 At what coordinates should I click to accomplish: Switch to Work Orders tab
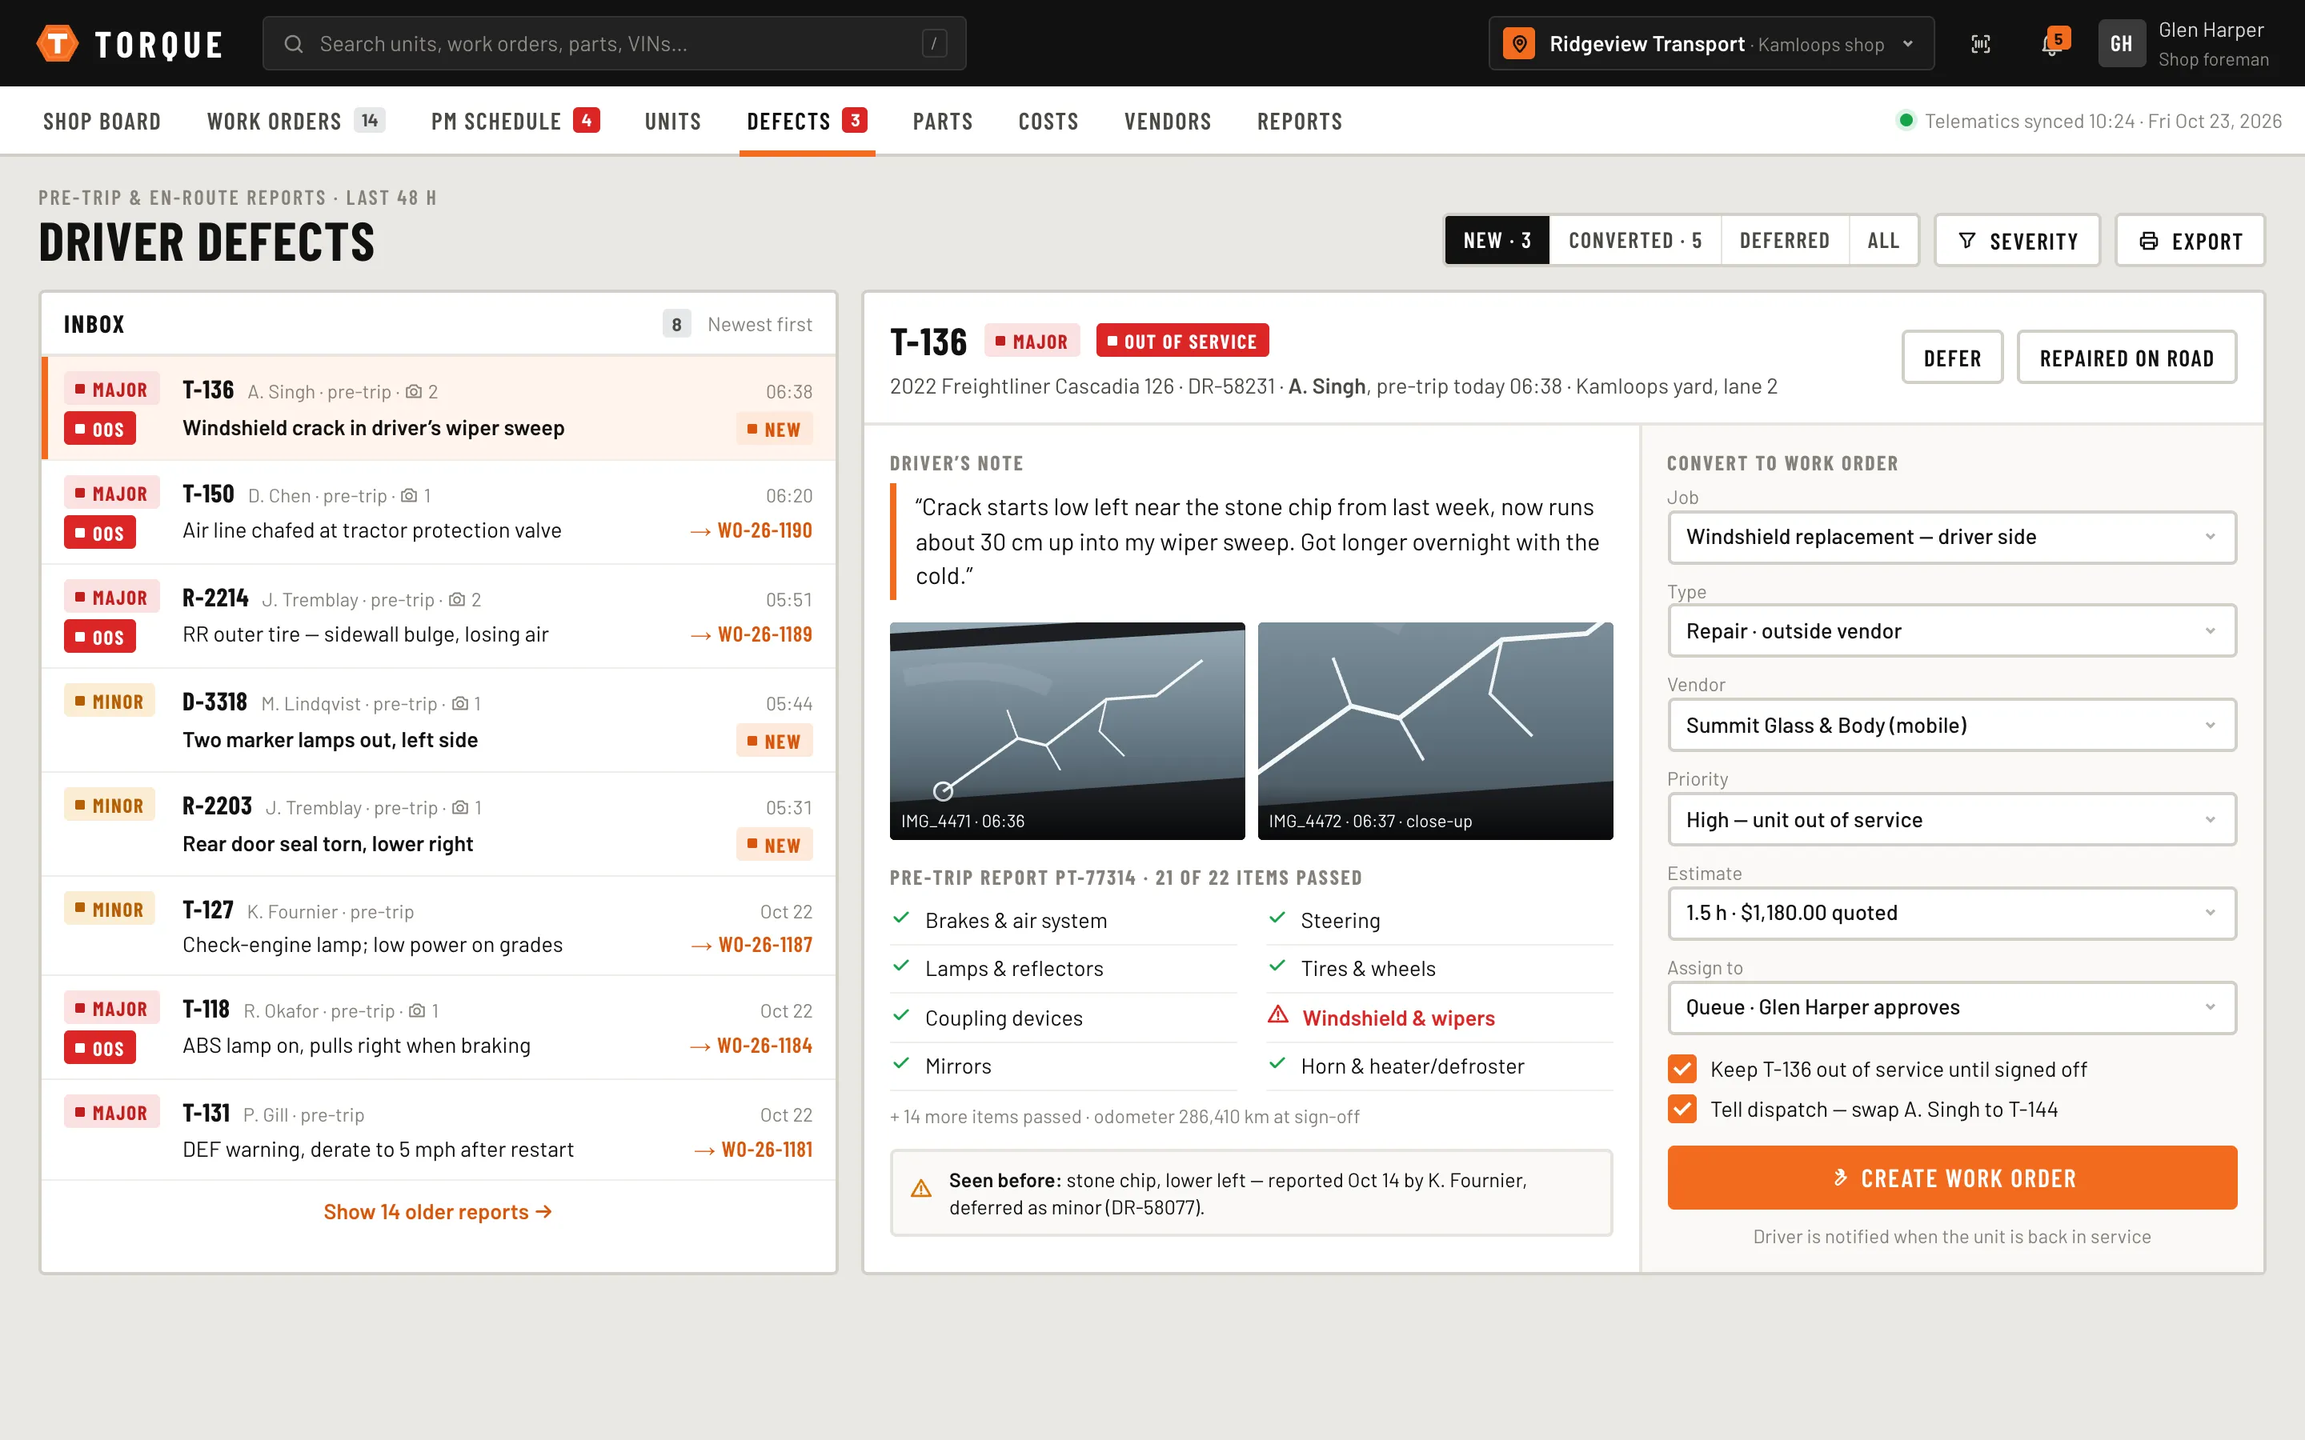click(295, 121)
